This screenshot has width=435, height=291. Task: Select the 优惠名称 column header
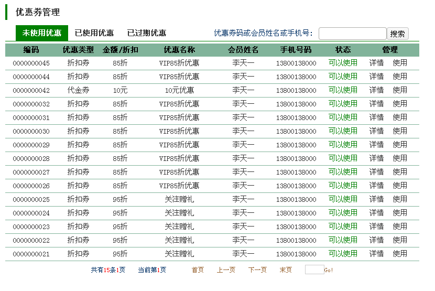pos(179,50)
